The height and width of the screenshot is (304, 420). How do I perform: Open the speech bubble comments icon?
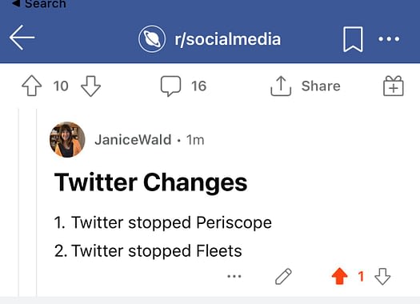tap(170, 86)
